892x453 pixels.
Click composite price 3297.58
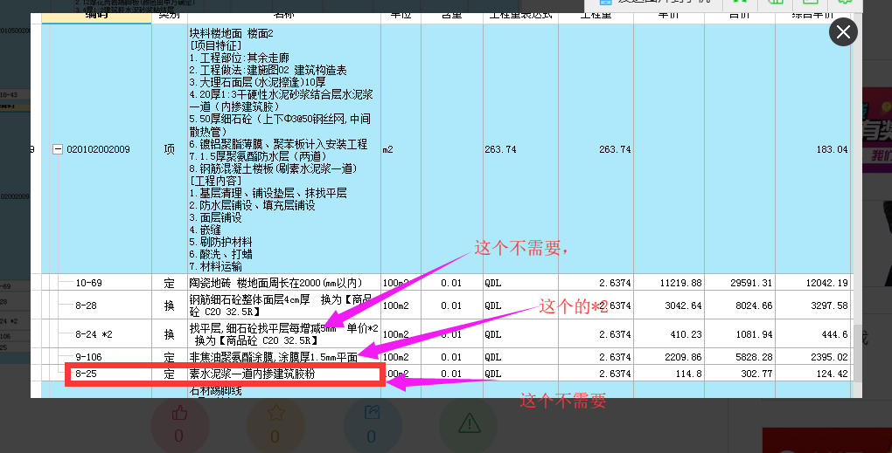point(829,305)
